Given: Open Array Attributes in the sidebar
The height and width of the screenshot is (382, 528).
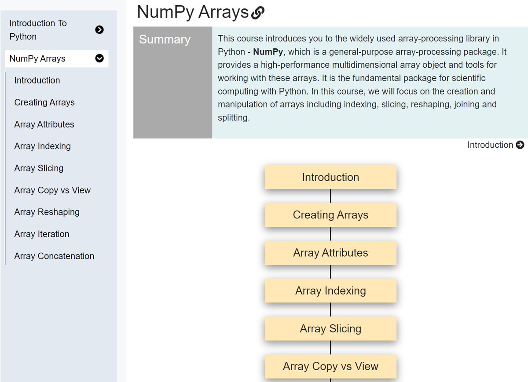Looking at the screenshot, I should 44,124.
